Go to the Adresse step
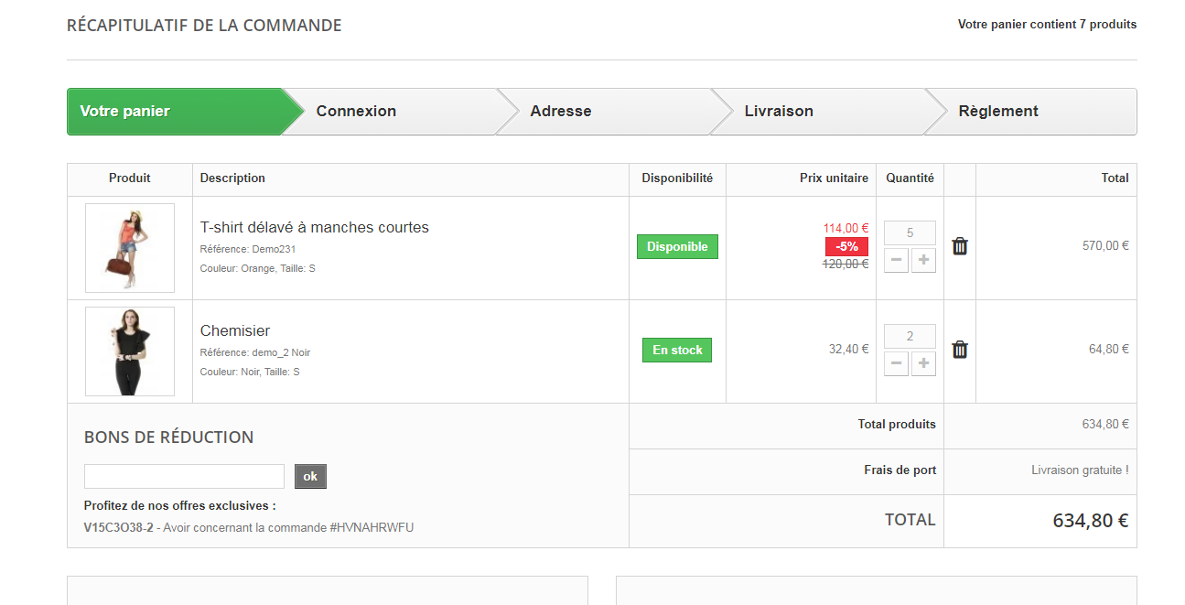1185x605 pixels. (604, 112)
